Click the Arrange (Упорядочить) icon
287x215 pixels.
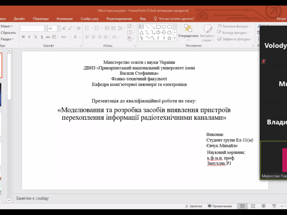(188, 31)
